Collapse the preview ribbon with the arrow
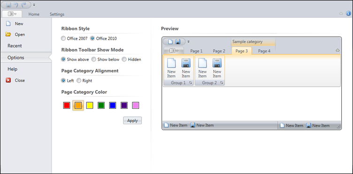Screen dimensions: 353x174 pos(338,50)
